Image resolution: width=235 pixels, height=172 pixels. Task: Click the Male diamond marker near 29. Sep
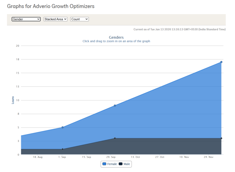coord(115,138)
